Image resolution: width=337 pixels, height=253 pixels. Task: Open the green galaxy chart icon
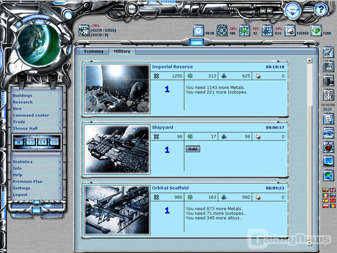click(x=328, y=175)
